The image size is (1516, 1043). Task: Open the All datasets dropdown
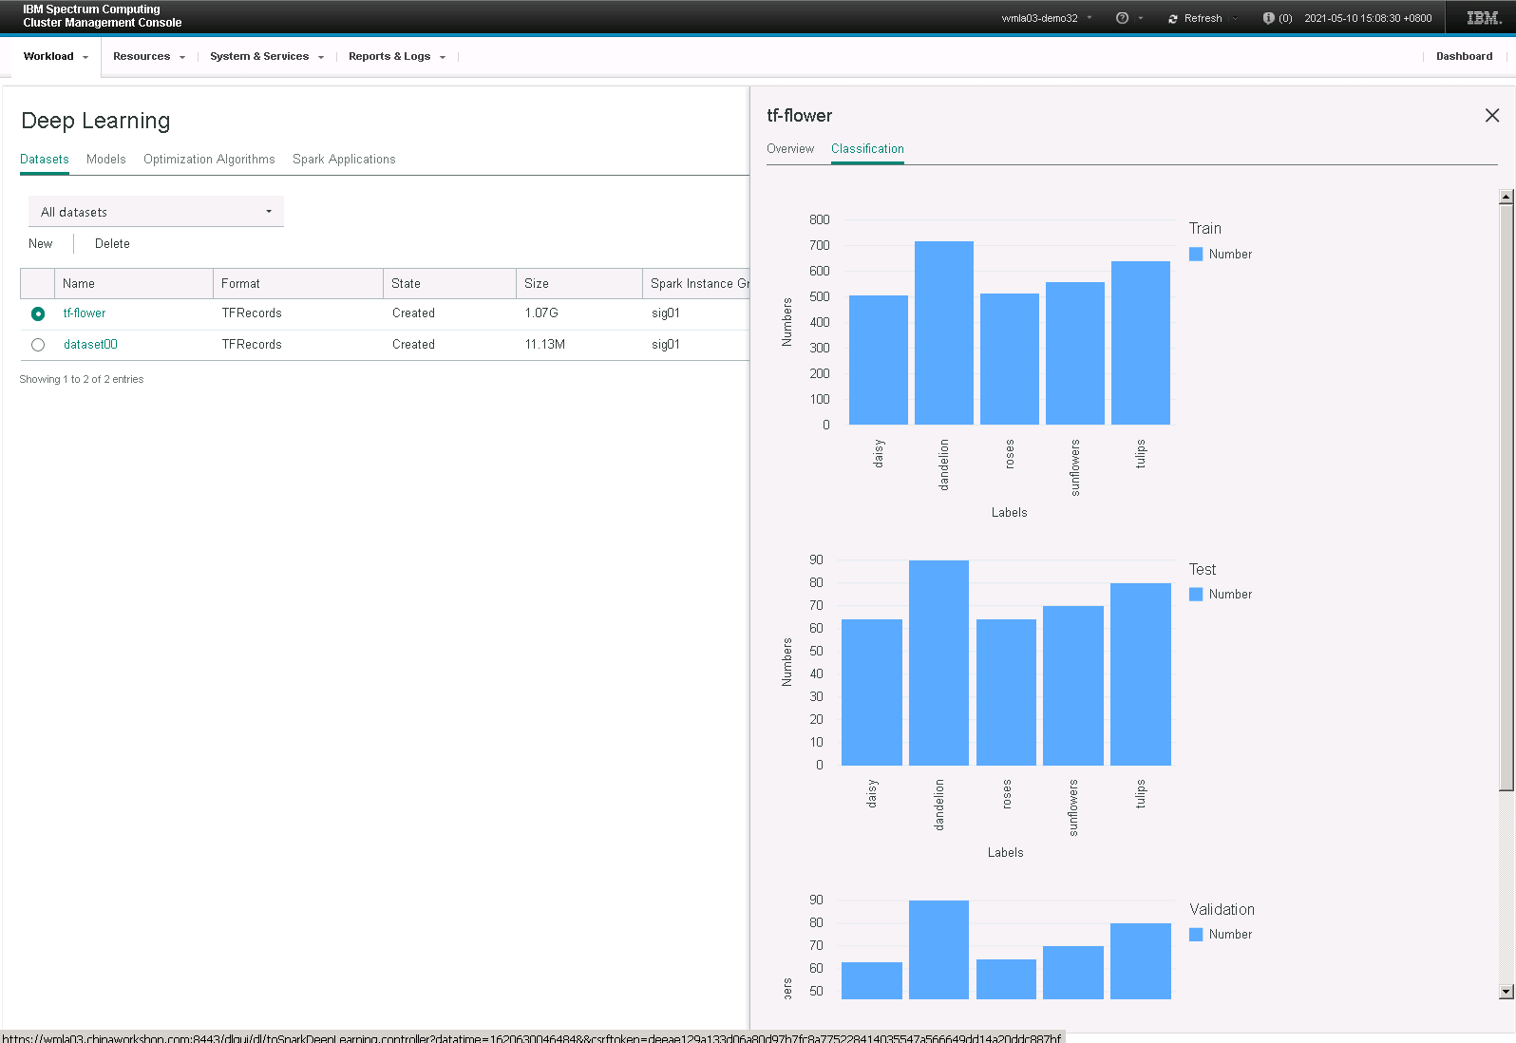point(156,212)
